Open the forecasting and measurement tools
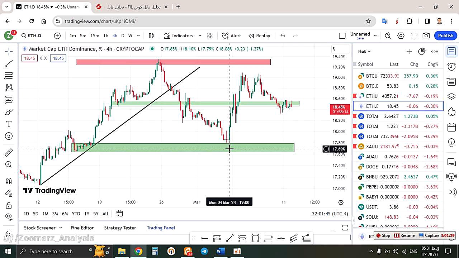The image size is (459, 258). tap(9, 100)
